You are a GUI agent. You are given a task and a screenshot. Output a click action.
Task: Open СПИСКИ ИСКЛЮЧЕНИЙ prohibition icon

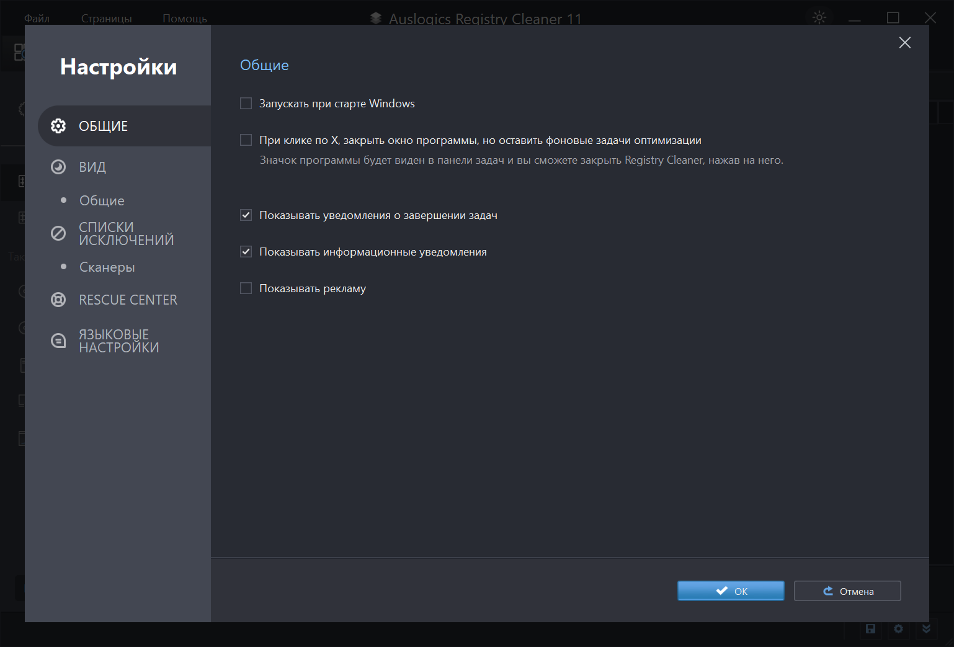[58, 233]
